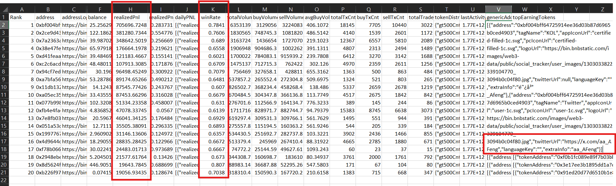The width and height of the screenshot is (616, 186).
Task: Click the select-all corner of the sheet
Action: (4, 9)
